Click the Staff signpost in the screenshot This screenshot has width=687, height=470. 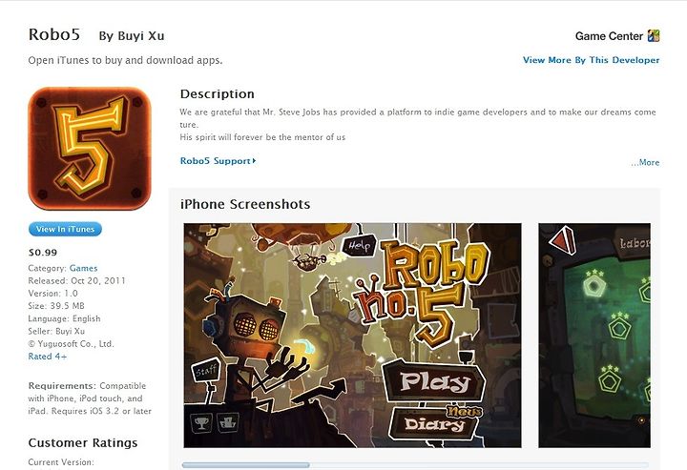[x=206, y=372]
